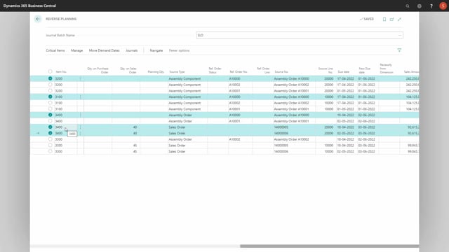
Task: Select all rows with header checkbox
Action: [50, 71]
